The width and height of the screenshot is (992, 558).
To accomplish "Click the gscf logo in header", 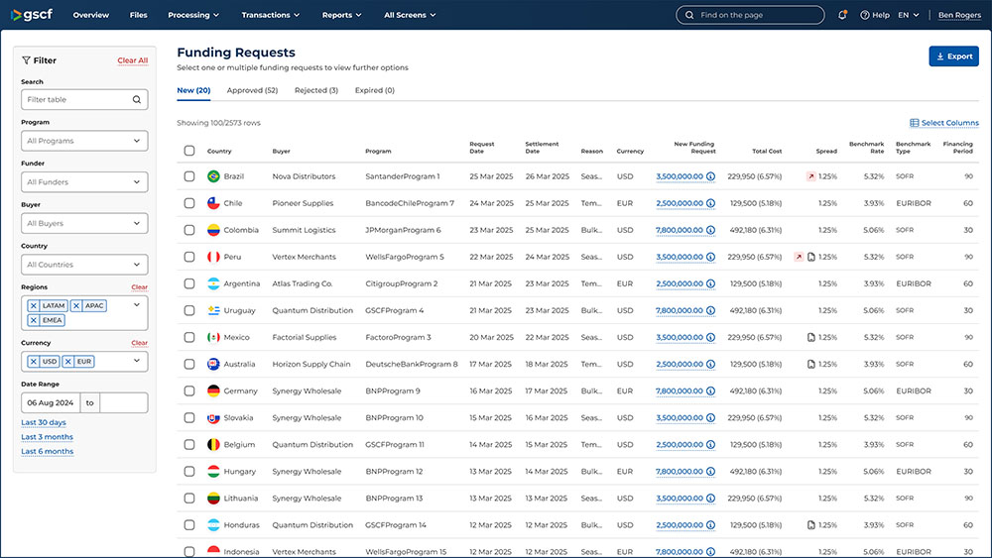I will pos(33,15).
